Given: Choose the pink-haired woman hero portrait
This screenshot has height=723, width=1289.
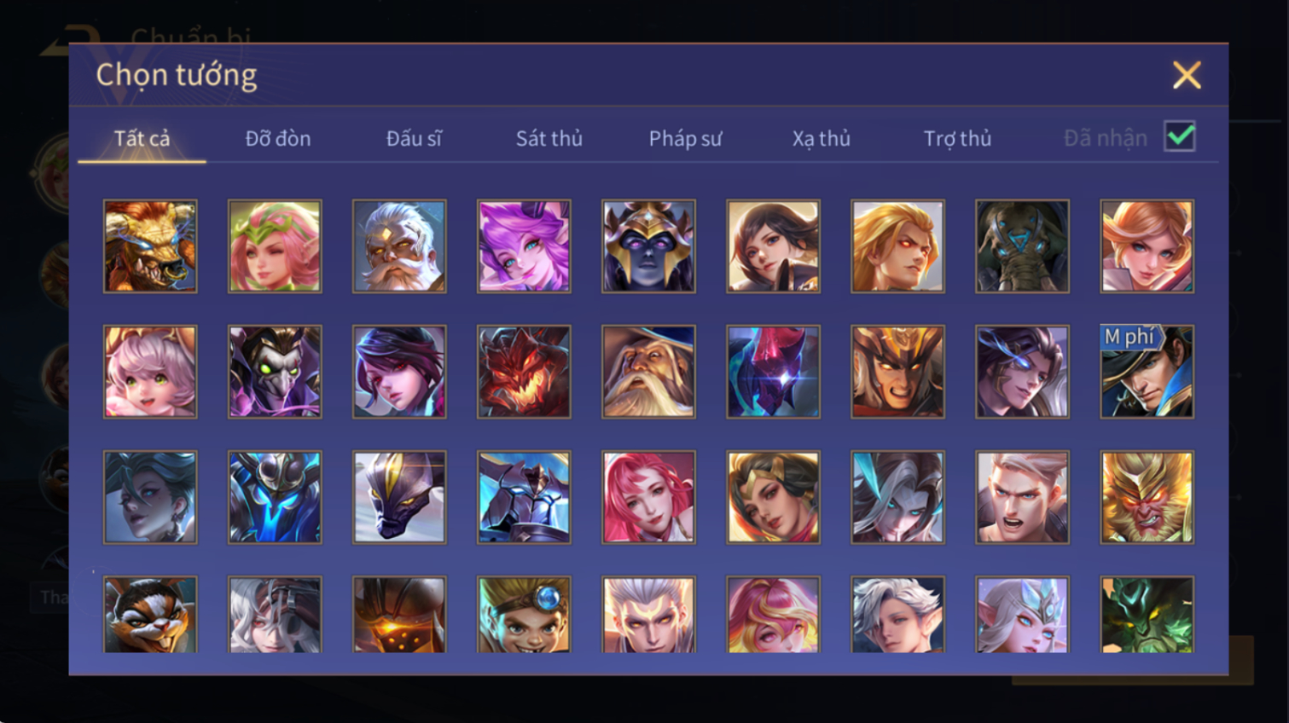Looking at the screenshot, I should [x=648, y=497].
